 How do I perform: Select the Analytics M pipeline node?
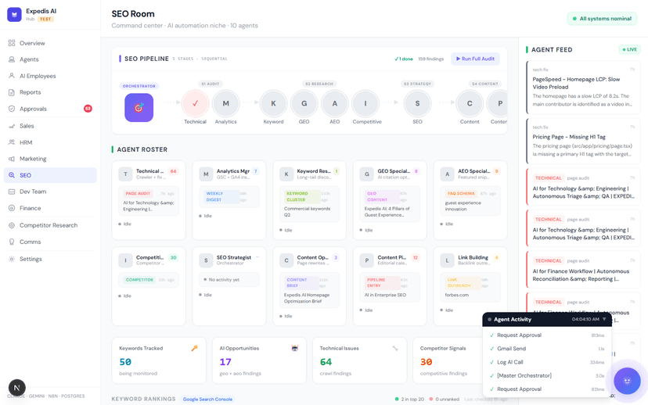tap(225, 104)
